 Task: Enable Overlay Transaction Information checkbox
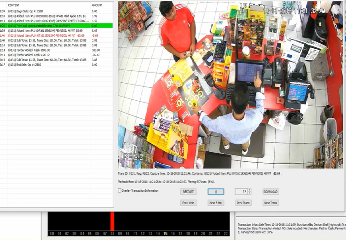[x=120, y=190]
